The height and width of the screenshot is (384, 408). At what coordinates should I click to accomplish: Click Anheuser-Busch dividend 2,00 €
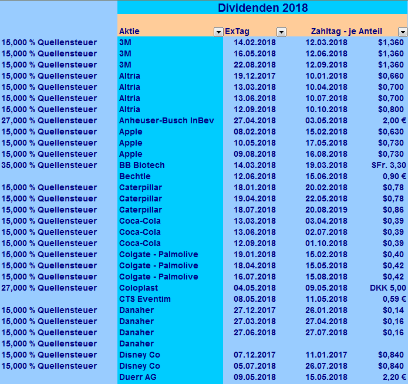[x=394, y=120]
